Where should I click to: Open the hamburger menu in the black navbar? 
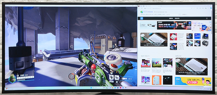(x=207, y=18)
